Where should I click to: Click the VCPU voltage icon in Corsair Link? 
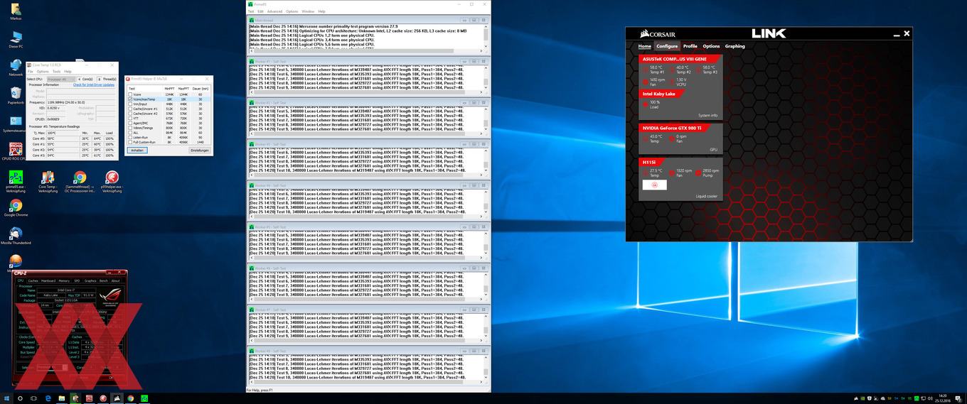pyautogui.click(x=672, y=82)
